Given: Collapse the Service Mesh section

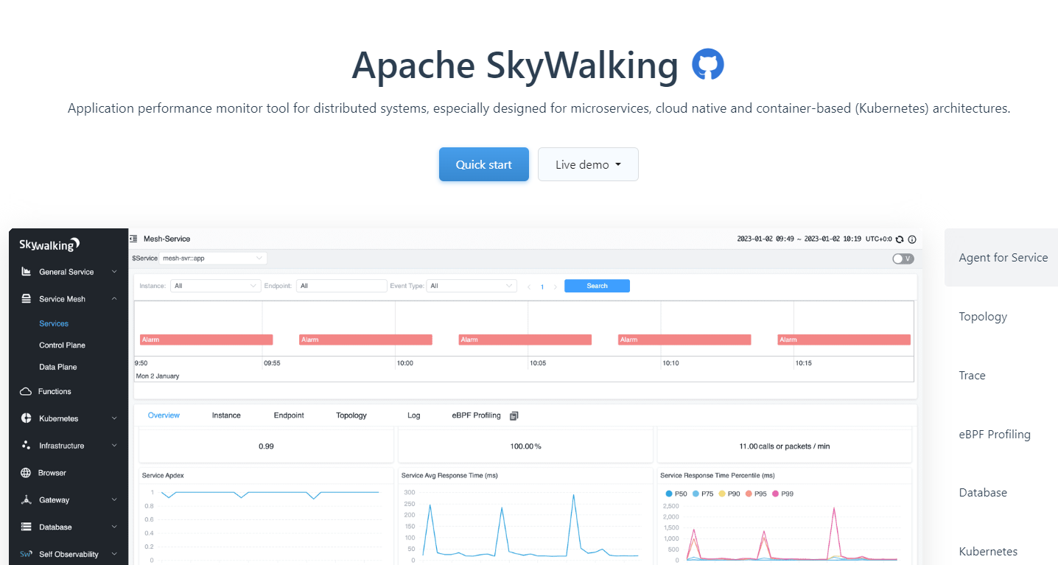Looking at the screenshot, I should tap(115, 298).
